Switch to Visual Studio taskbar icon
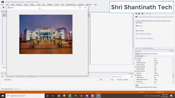175x98 pixels. coord(87,96)
